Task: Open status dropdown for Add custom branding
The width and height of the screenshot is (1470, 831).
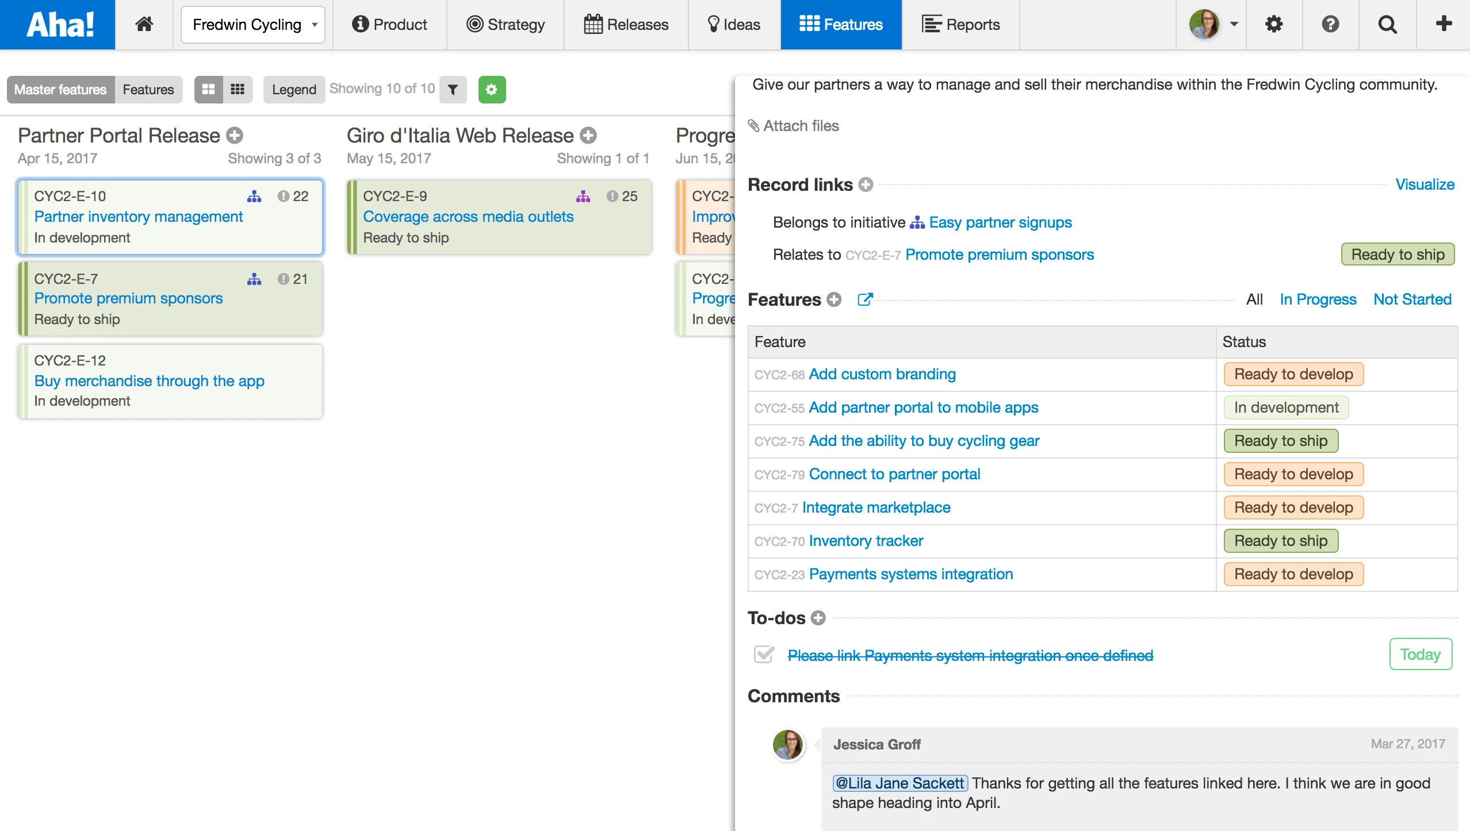Action: pyautogui.click(x=1293, y=374)
